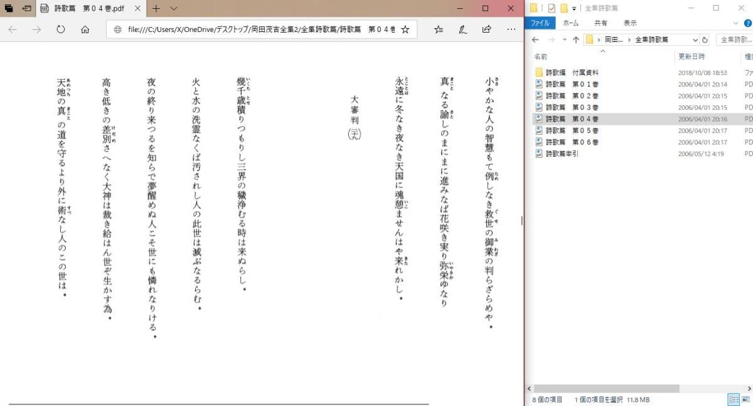
Task: Open the Edge tab list chevron
Action: tap(174, 9)
